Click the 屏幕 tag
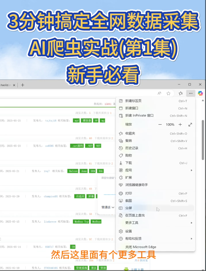 [x=91, y=196]
